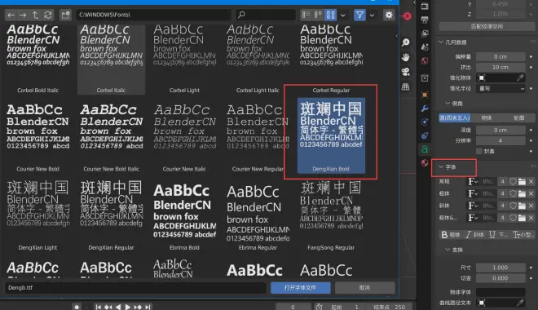This screenshot has width=538, height=310.
Task: Open font file folder for 常规 row
Action: point(522,182)
